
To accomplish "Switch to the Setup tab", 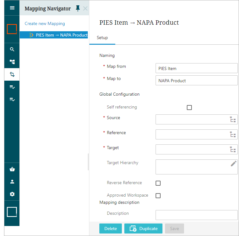I will (x=102, y=38).
